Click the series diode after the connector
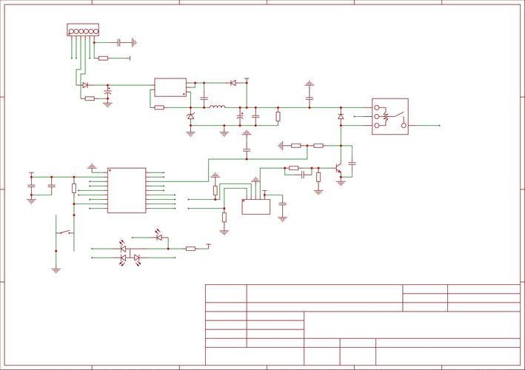 coord(85,85)
